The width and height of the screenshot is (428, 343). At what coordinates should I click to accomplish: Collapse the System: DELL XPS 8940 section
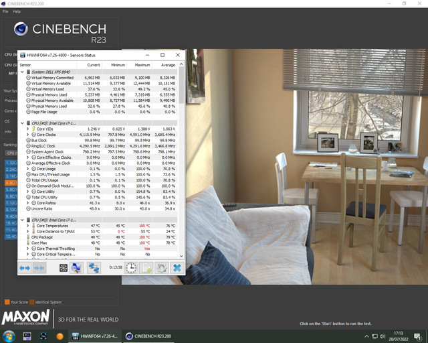22,72
